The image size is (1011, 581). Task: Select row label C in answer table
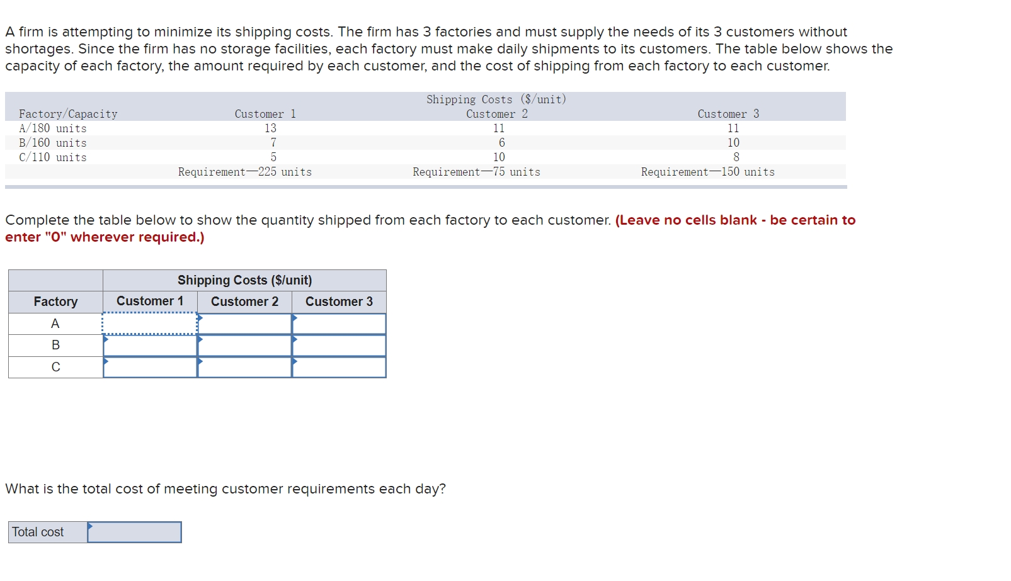click(x=55, y=367)
